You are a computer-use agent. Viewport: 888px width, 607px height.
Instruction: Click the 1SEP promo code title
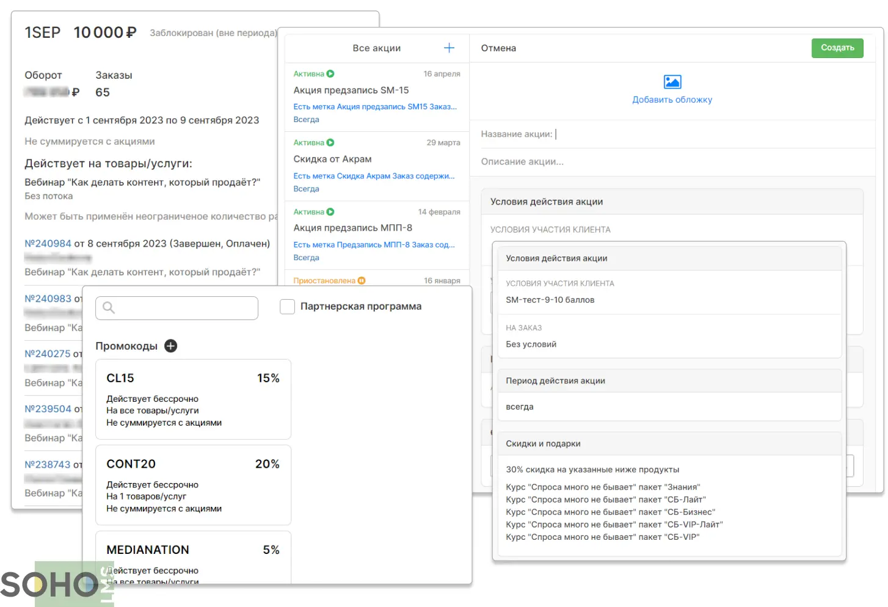(42, 32)
